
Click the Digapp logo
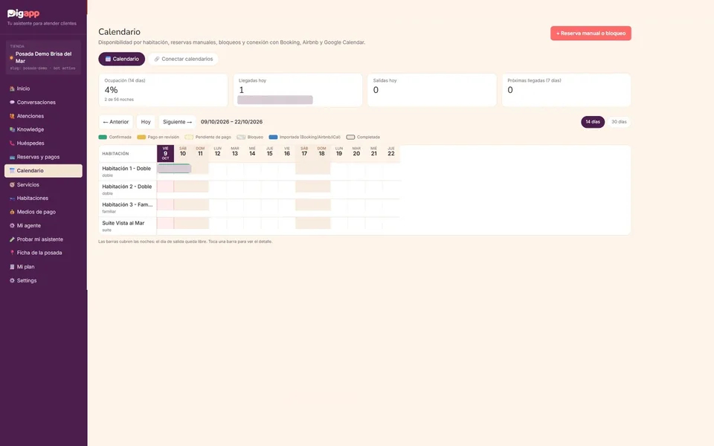(x=23, y=13)
